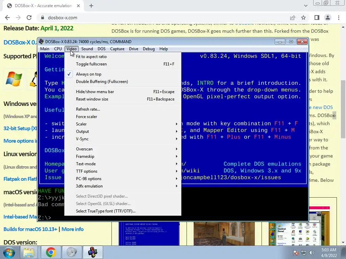The height and width of the screenshot is (259, 346).
Task: Click the address bar URL field
Action: tap(163, 18)
